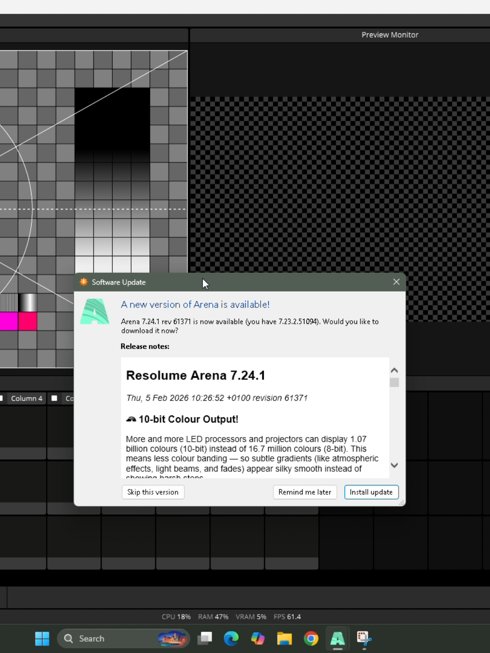Image resolution: width=490 pixels, height=653 pixels.
Task: Open File Explorer from taskbar
Action: click(x=284, y=638)
